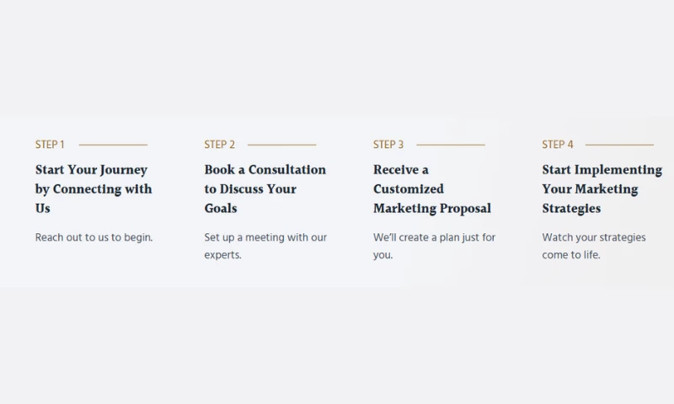Select the "Start Your Journey by Connecting" heading
Image resolution: width=674 pixels, height=404 pixels.
93,179
